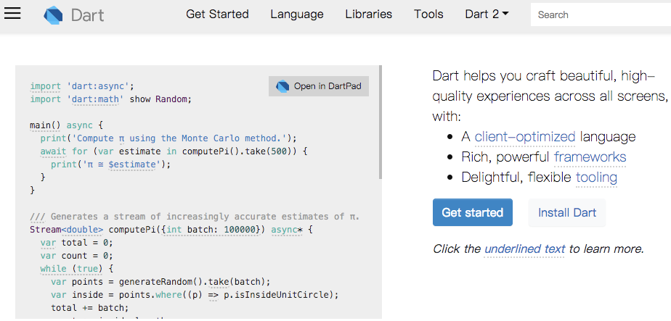The width and height of the screenshot is (671, 321).
Task: Click the code panel vertical scrollbar
Action: coord(381,122)
